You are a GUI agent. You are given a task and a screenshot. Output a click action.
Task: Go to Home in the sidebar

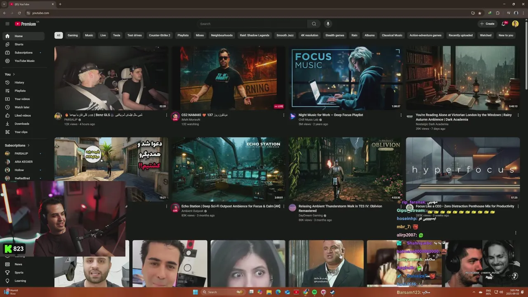[x=24, y=36]
